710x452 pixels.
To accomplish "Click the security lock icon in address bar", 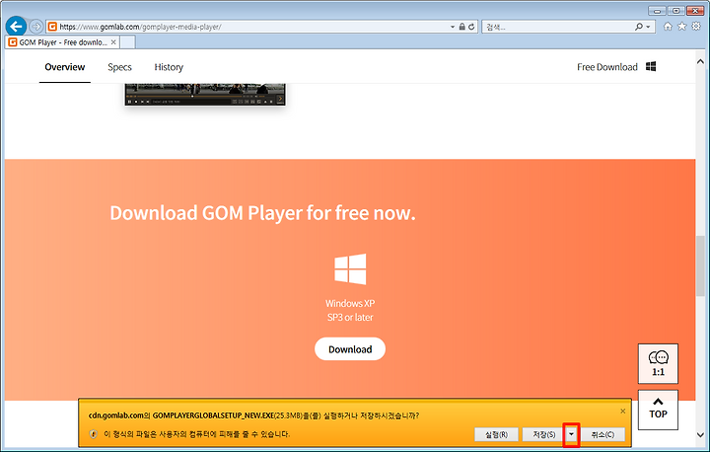I will click(461, 27).
